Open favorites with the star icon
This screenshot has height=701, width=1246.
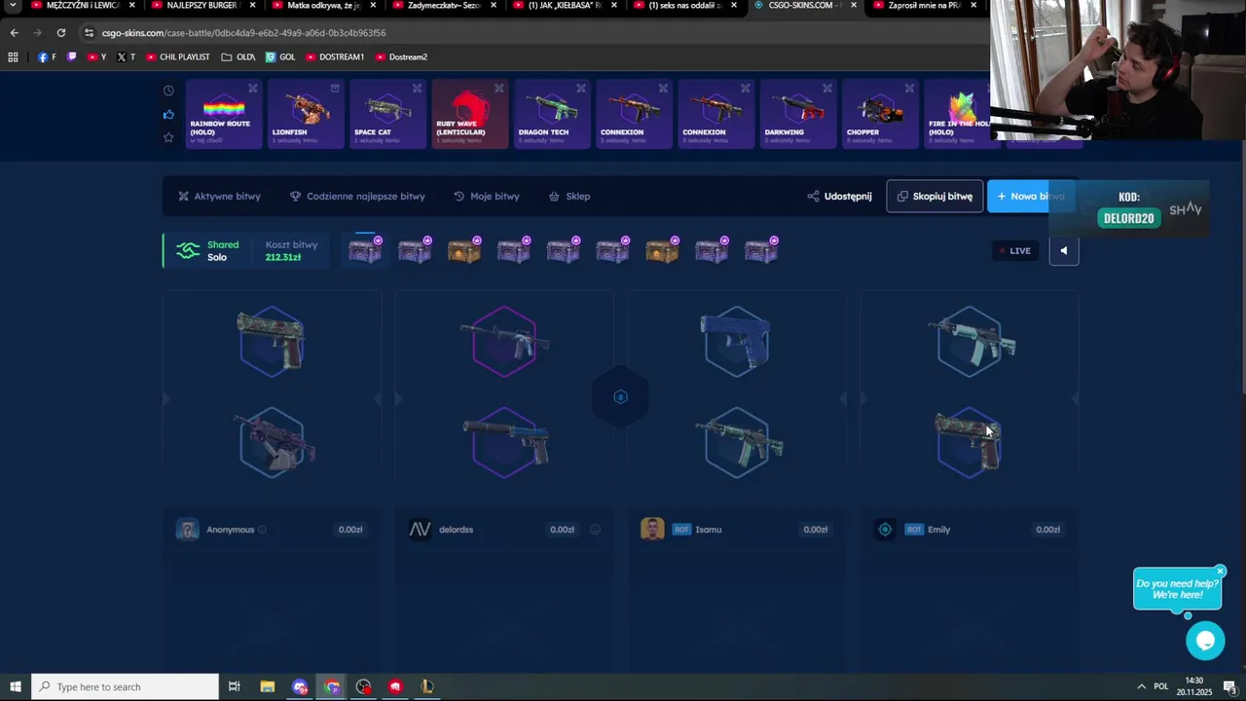[168, 137]
